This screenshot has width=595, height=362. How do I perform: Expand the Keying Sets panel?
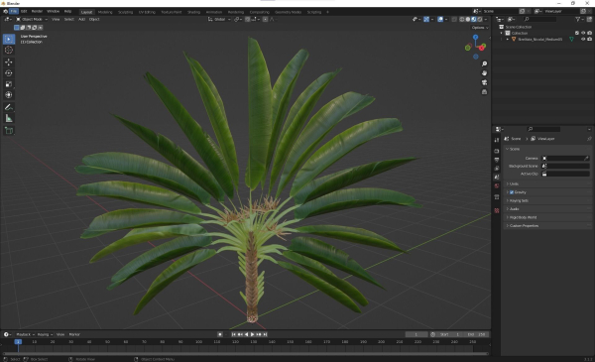tap(547, 200)
